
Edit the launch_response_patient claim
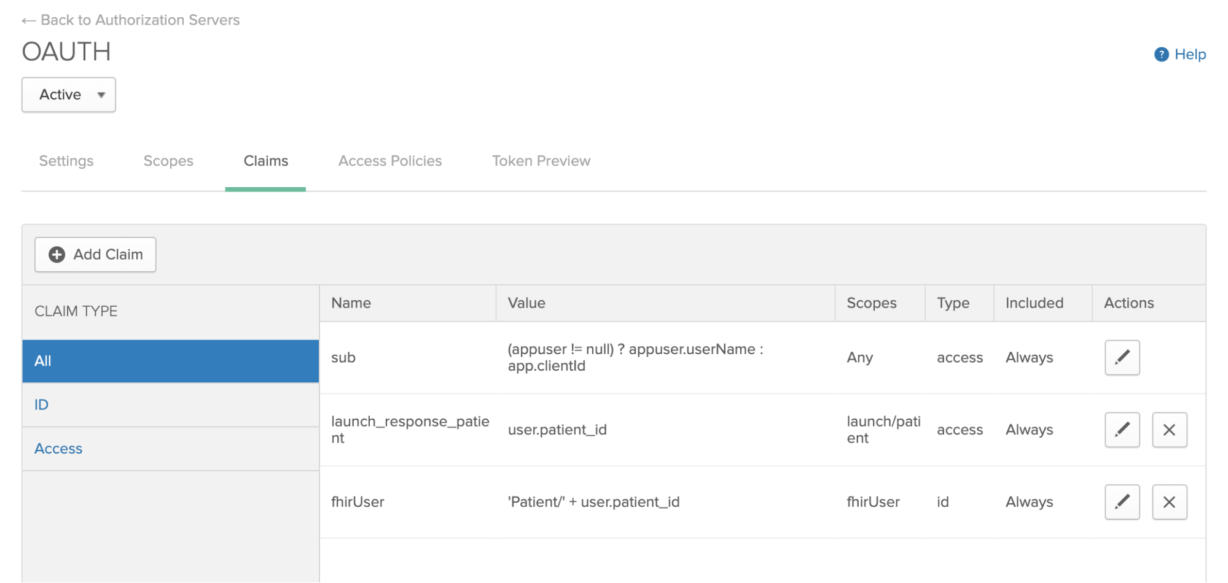[1122, 430]
